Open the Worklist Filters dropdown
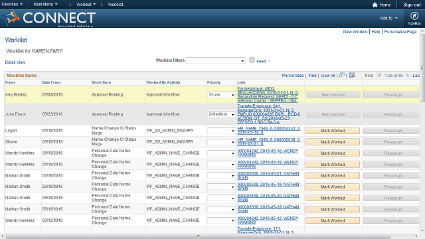This screenshot has height=239, width=425. click(x=215, y=60)
